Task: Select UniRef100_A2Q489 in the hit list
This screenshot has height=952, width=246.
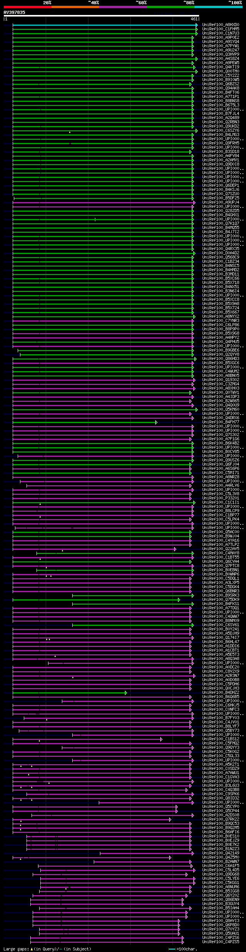Action: [221, 118]
